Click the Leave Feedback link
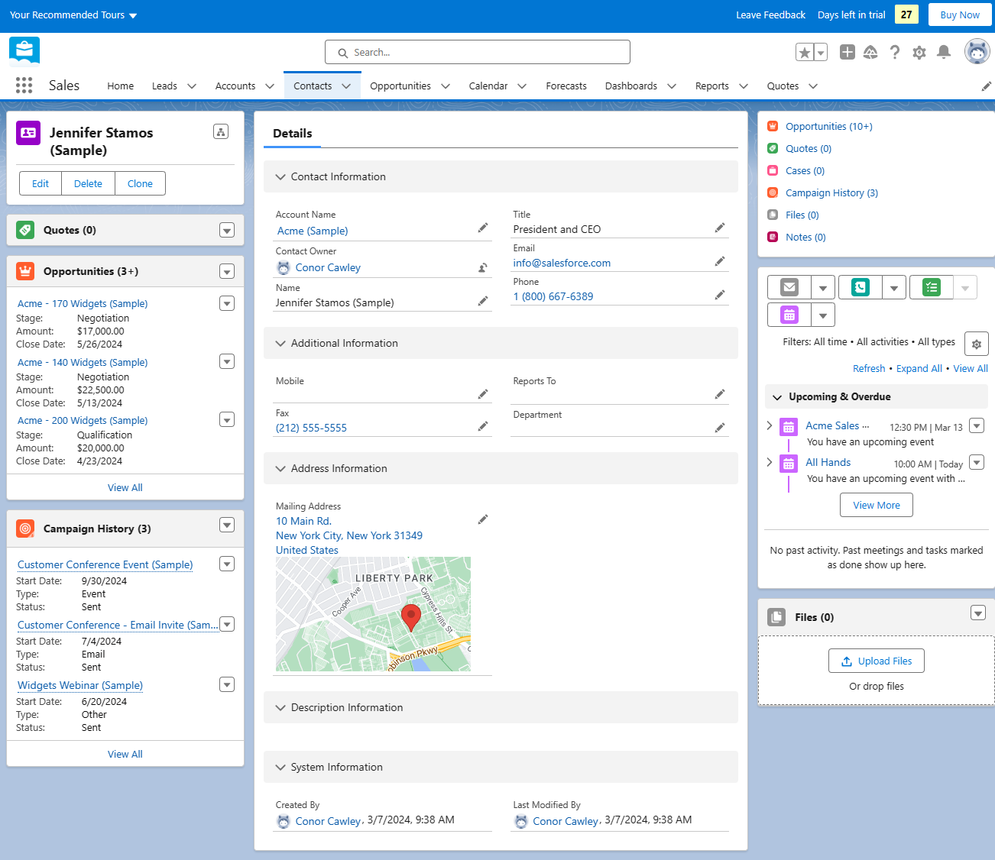 [770, 15]
